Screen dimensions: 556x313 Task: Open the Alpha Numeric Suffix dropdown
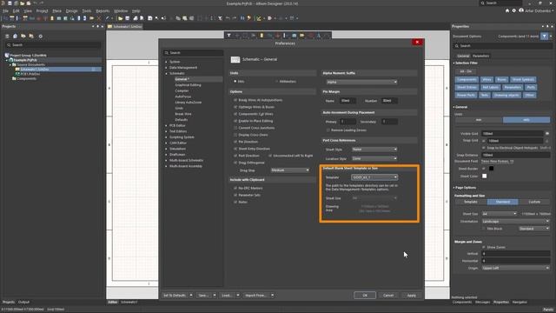coord(361,82)
